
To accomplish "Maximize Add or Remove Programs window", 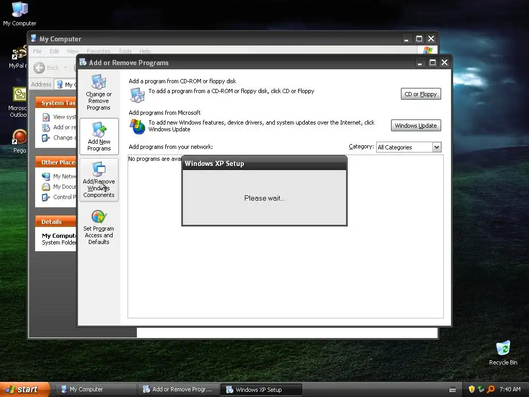I will pos(432,63).
